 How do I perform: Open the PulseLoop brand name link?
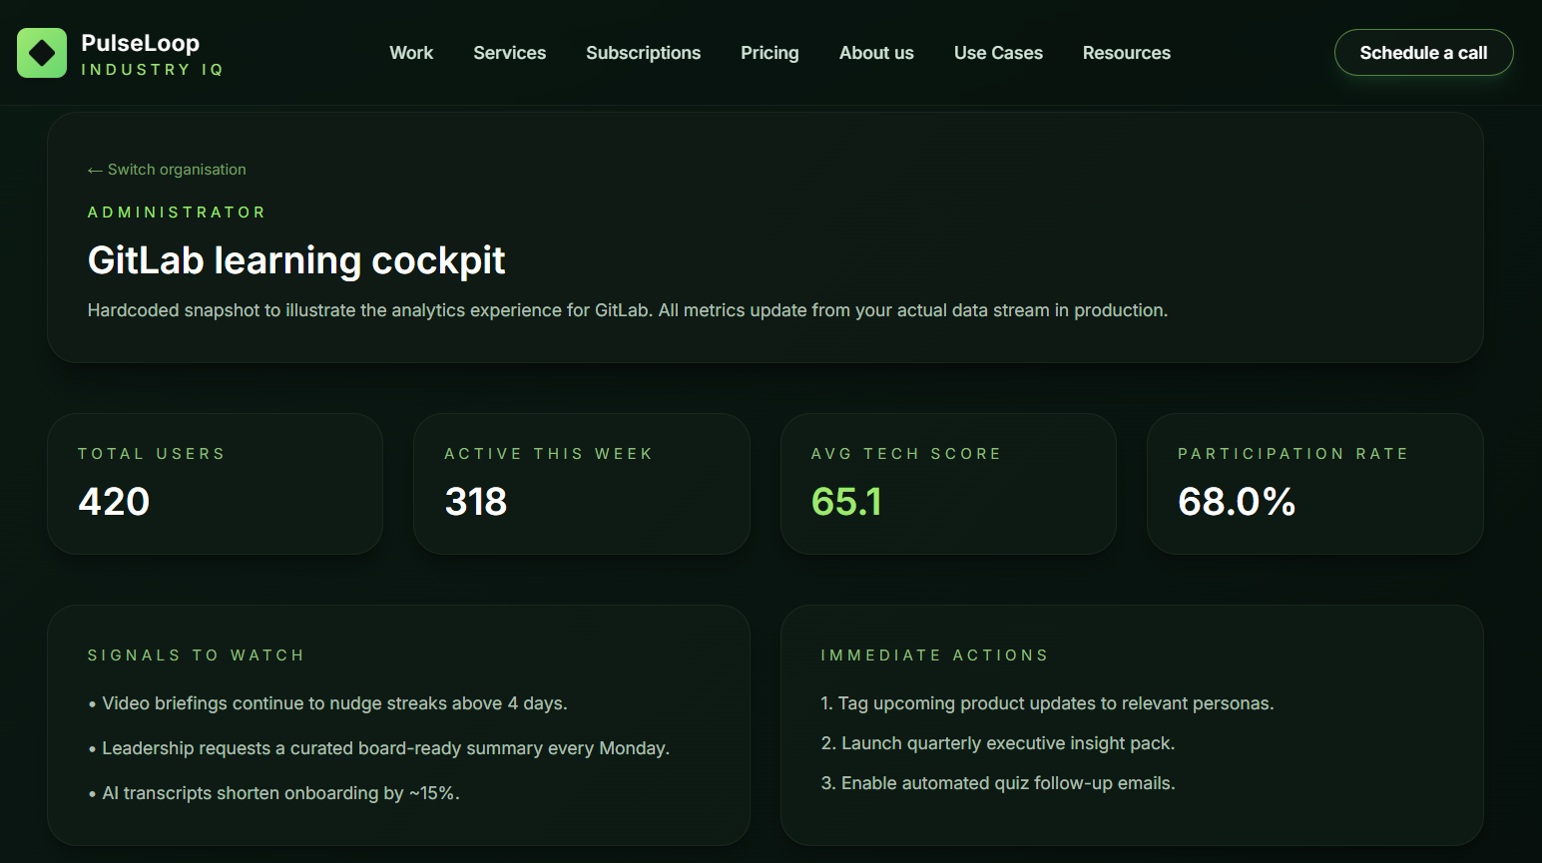pos(140,43)
